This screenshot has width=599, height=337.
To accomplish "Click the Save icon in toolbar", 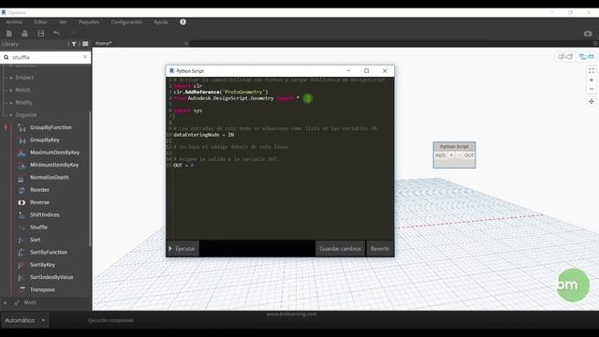I will coord(41,34).
